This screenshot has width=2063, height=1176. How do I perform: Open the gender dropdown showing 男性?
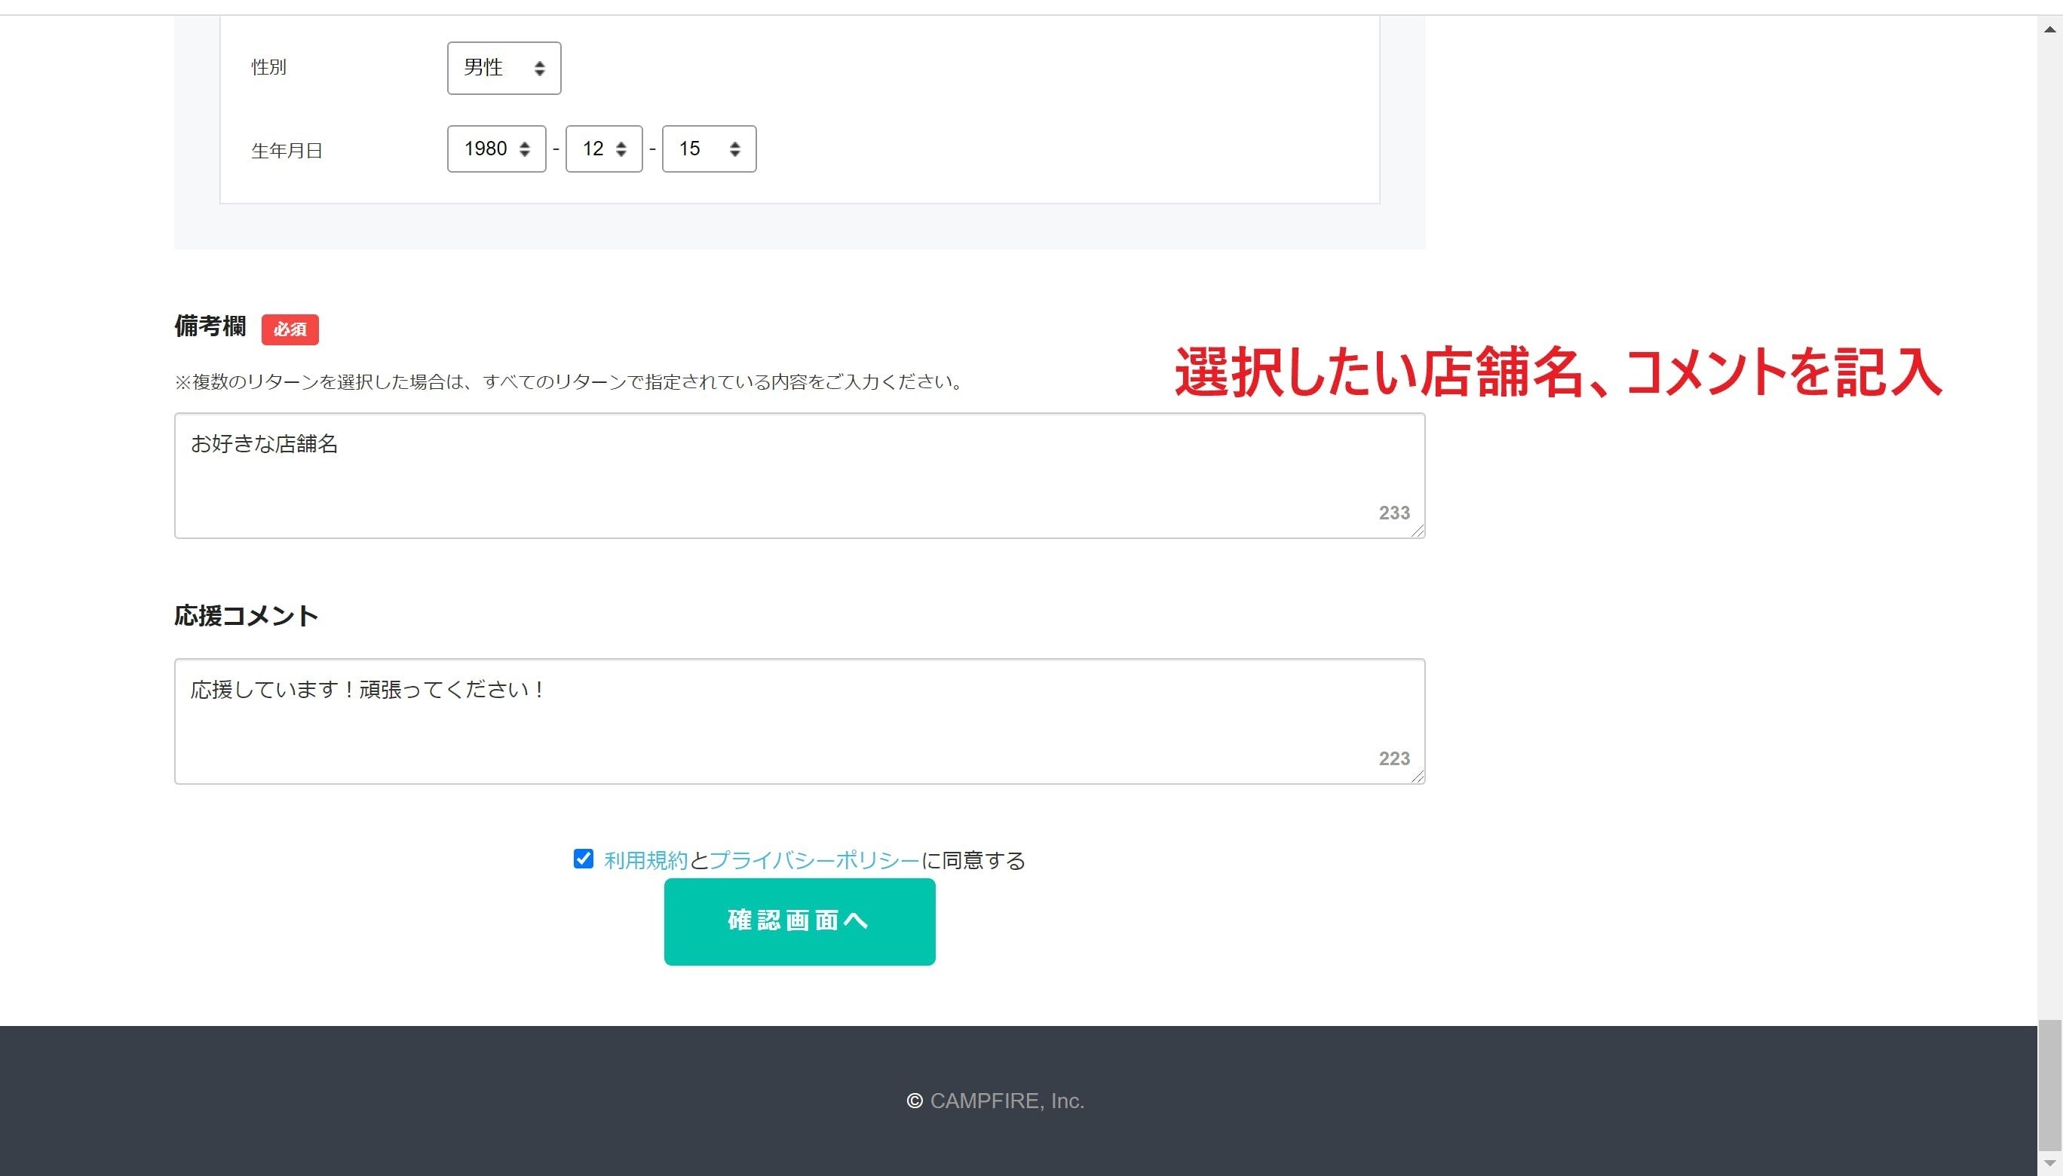[x=503, y=68]
